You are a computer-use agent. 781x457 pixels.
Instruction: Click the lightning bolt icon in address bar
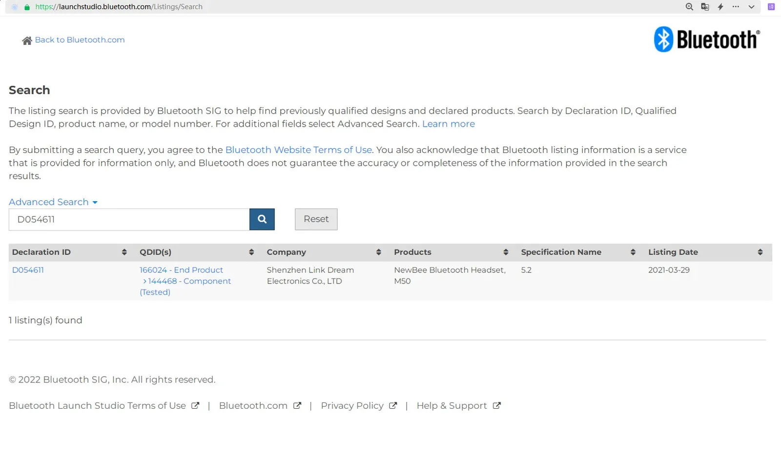click(720, 7)
